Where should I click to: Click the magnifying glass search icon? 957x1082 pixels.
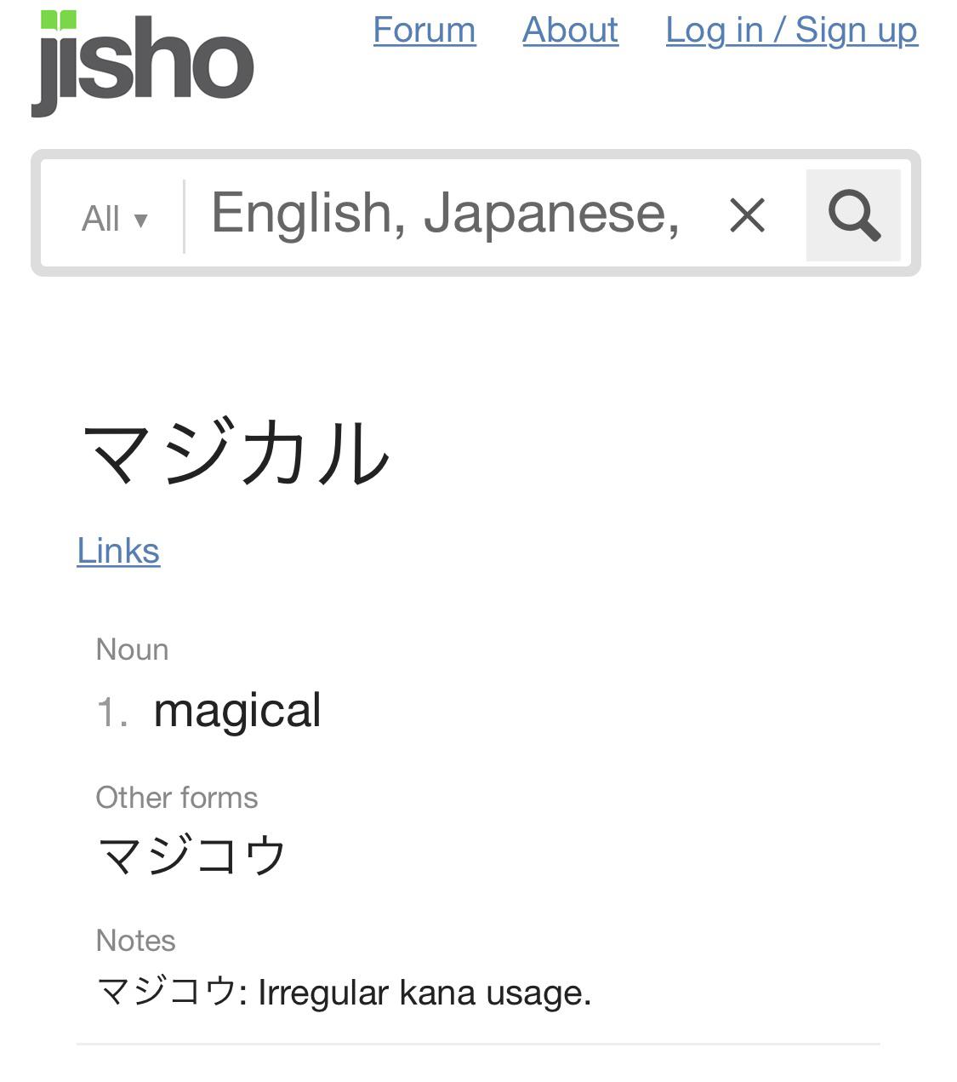pos(853,215)
